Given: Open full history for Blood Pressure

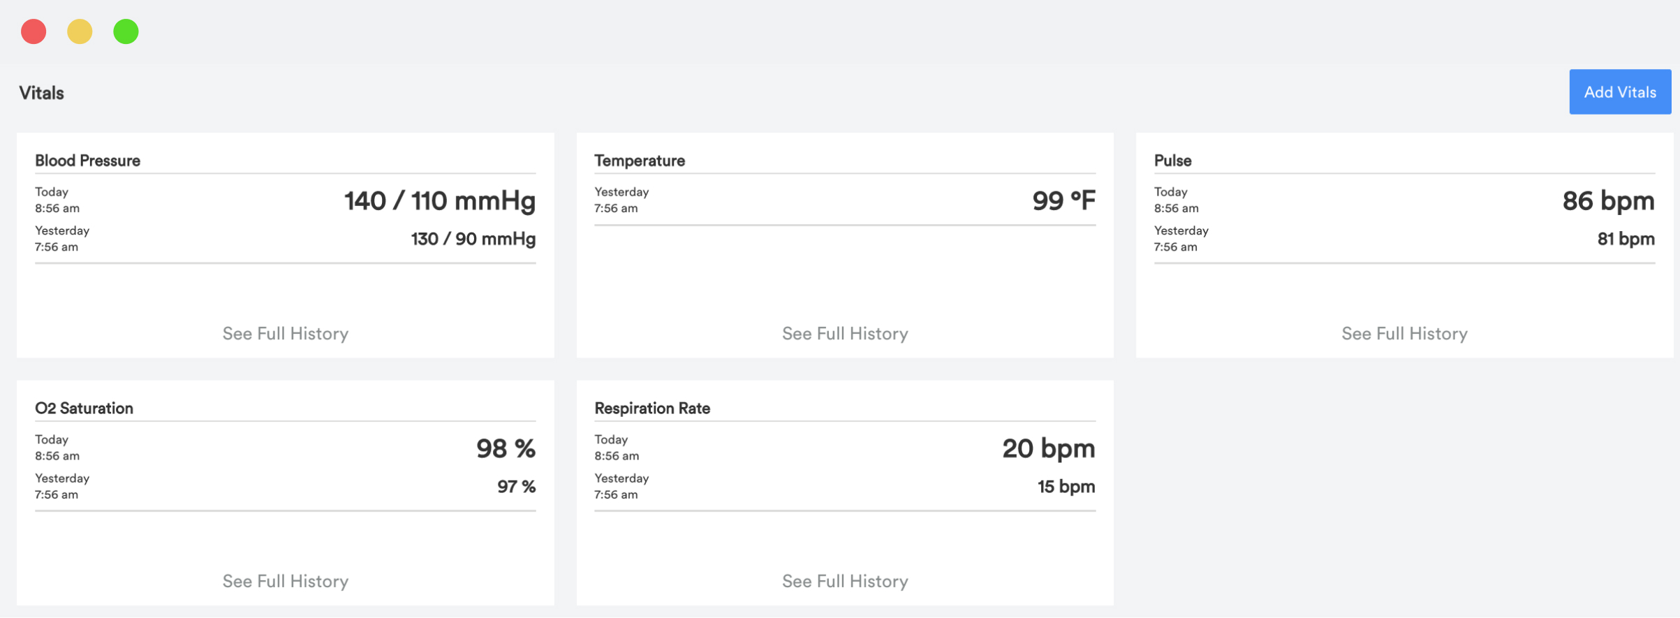Looking at the screenshot, I should [x=285, y=334].
